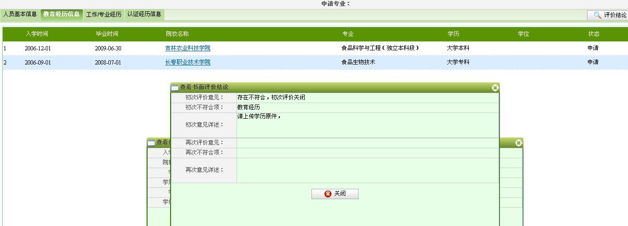
Task: Click empty 再次评价意见 field
Action: pyautogui.click(x=367, y=143)
